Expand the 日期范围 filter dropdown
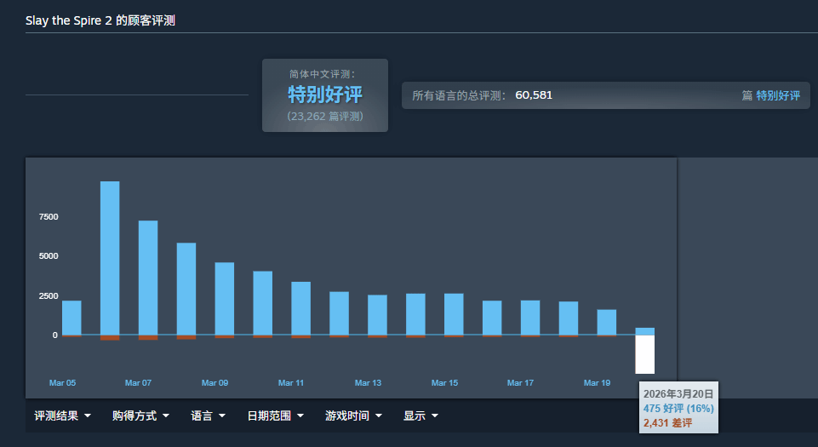The height and width of the screenshot is (447, 818). tap(275, 416)
